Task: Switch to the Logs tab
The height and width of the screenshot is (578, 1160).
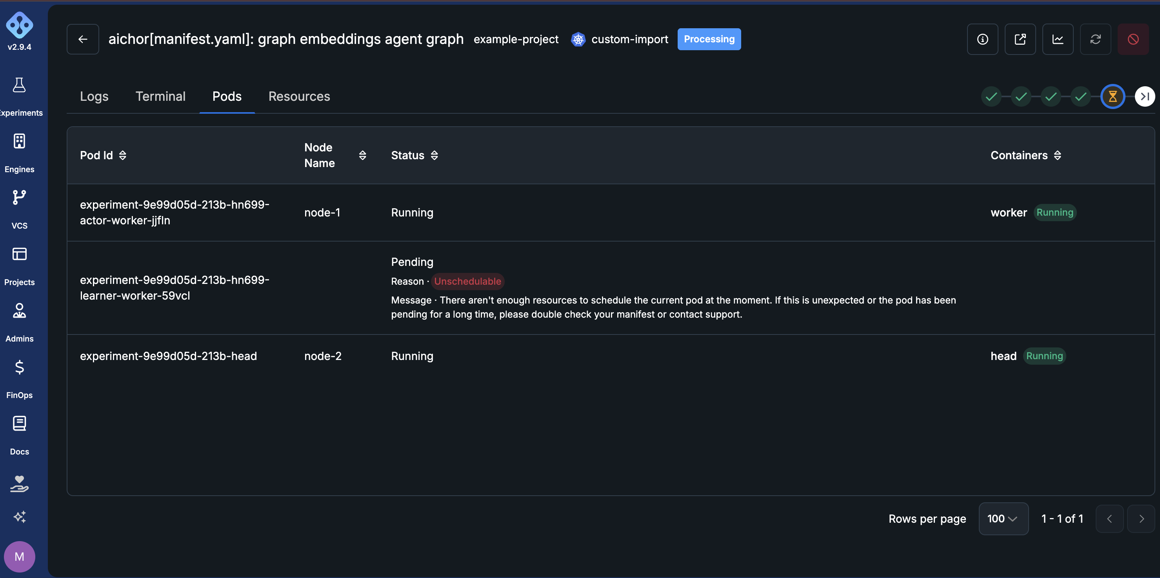Action: pos(94,96)
